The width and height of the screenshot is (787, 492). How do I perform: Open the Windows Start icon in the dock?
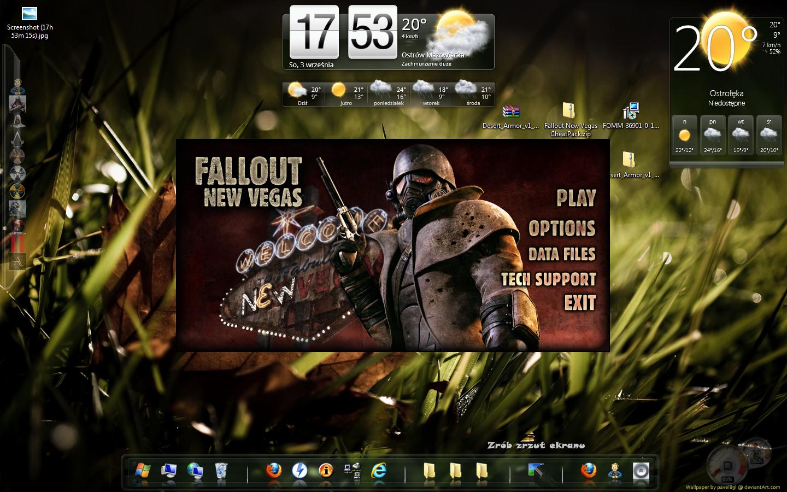(x=142, y=470)
